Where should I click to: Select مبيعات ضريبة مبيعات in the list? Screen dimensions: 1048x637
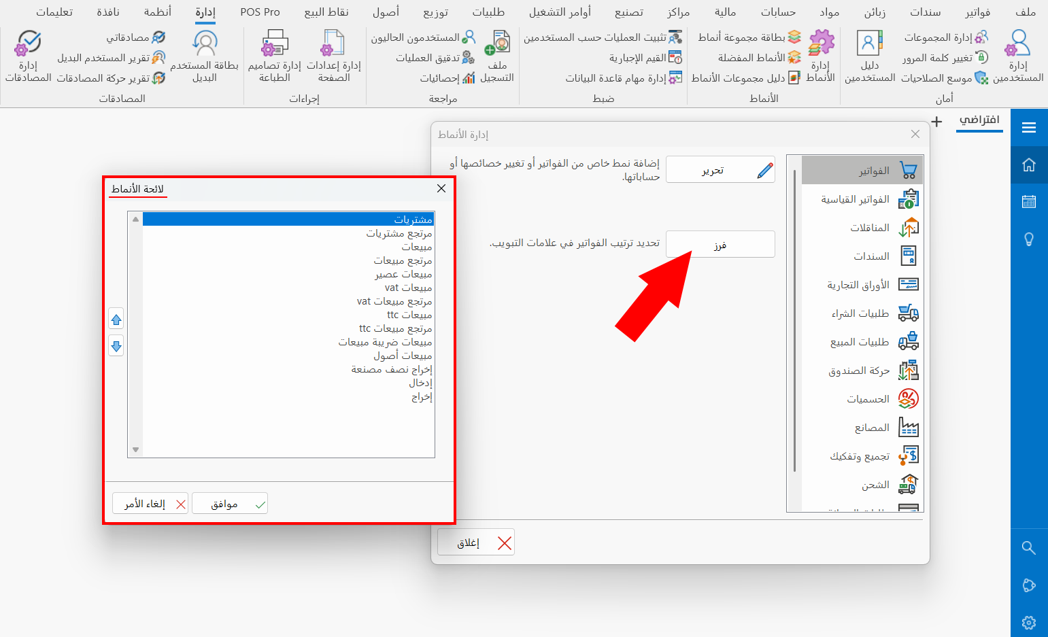(x=288, y=342)
